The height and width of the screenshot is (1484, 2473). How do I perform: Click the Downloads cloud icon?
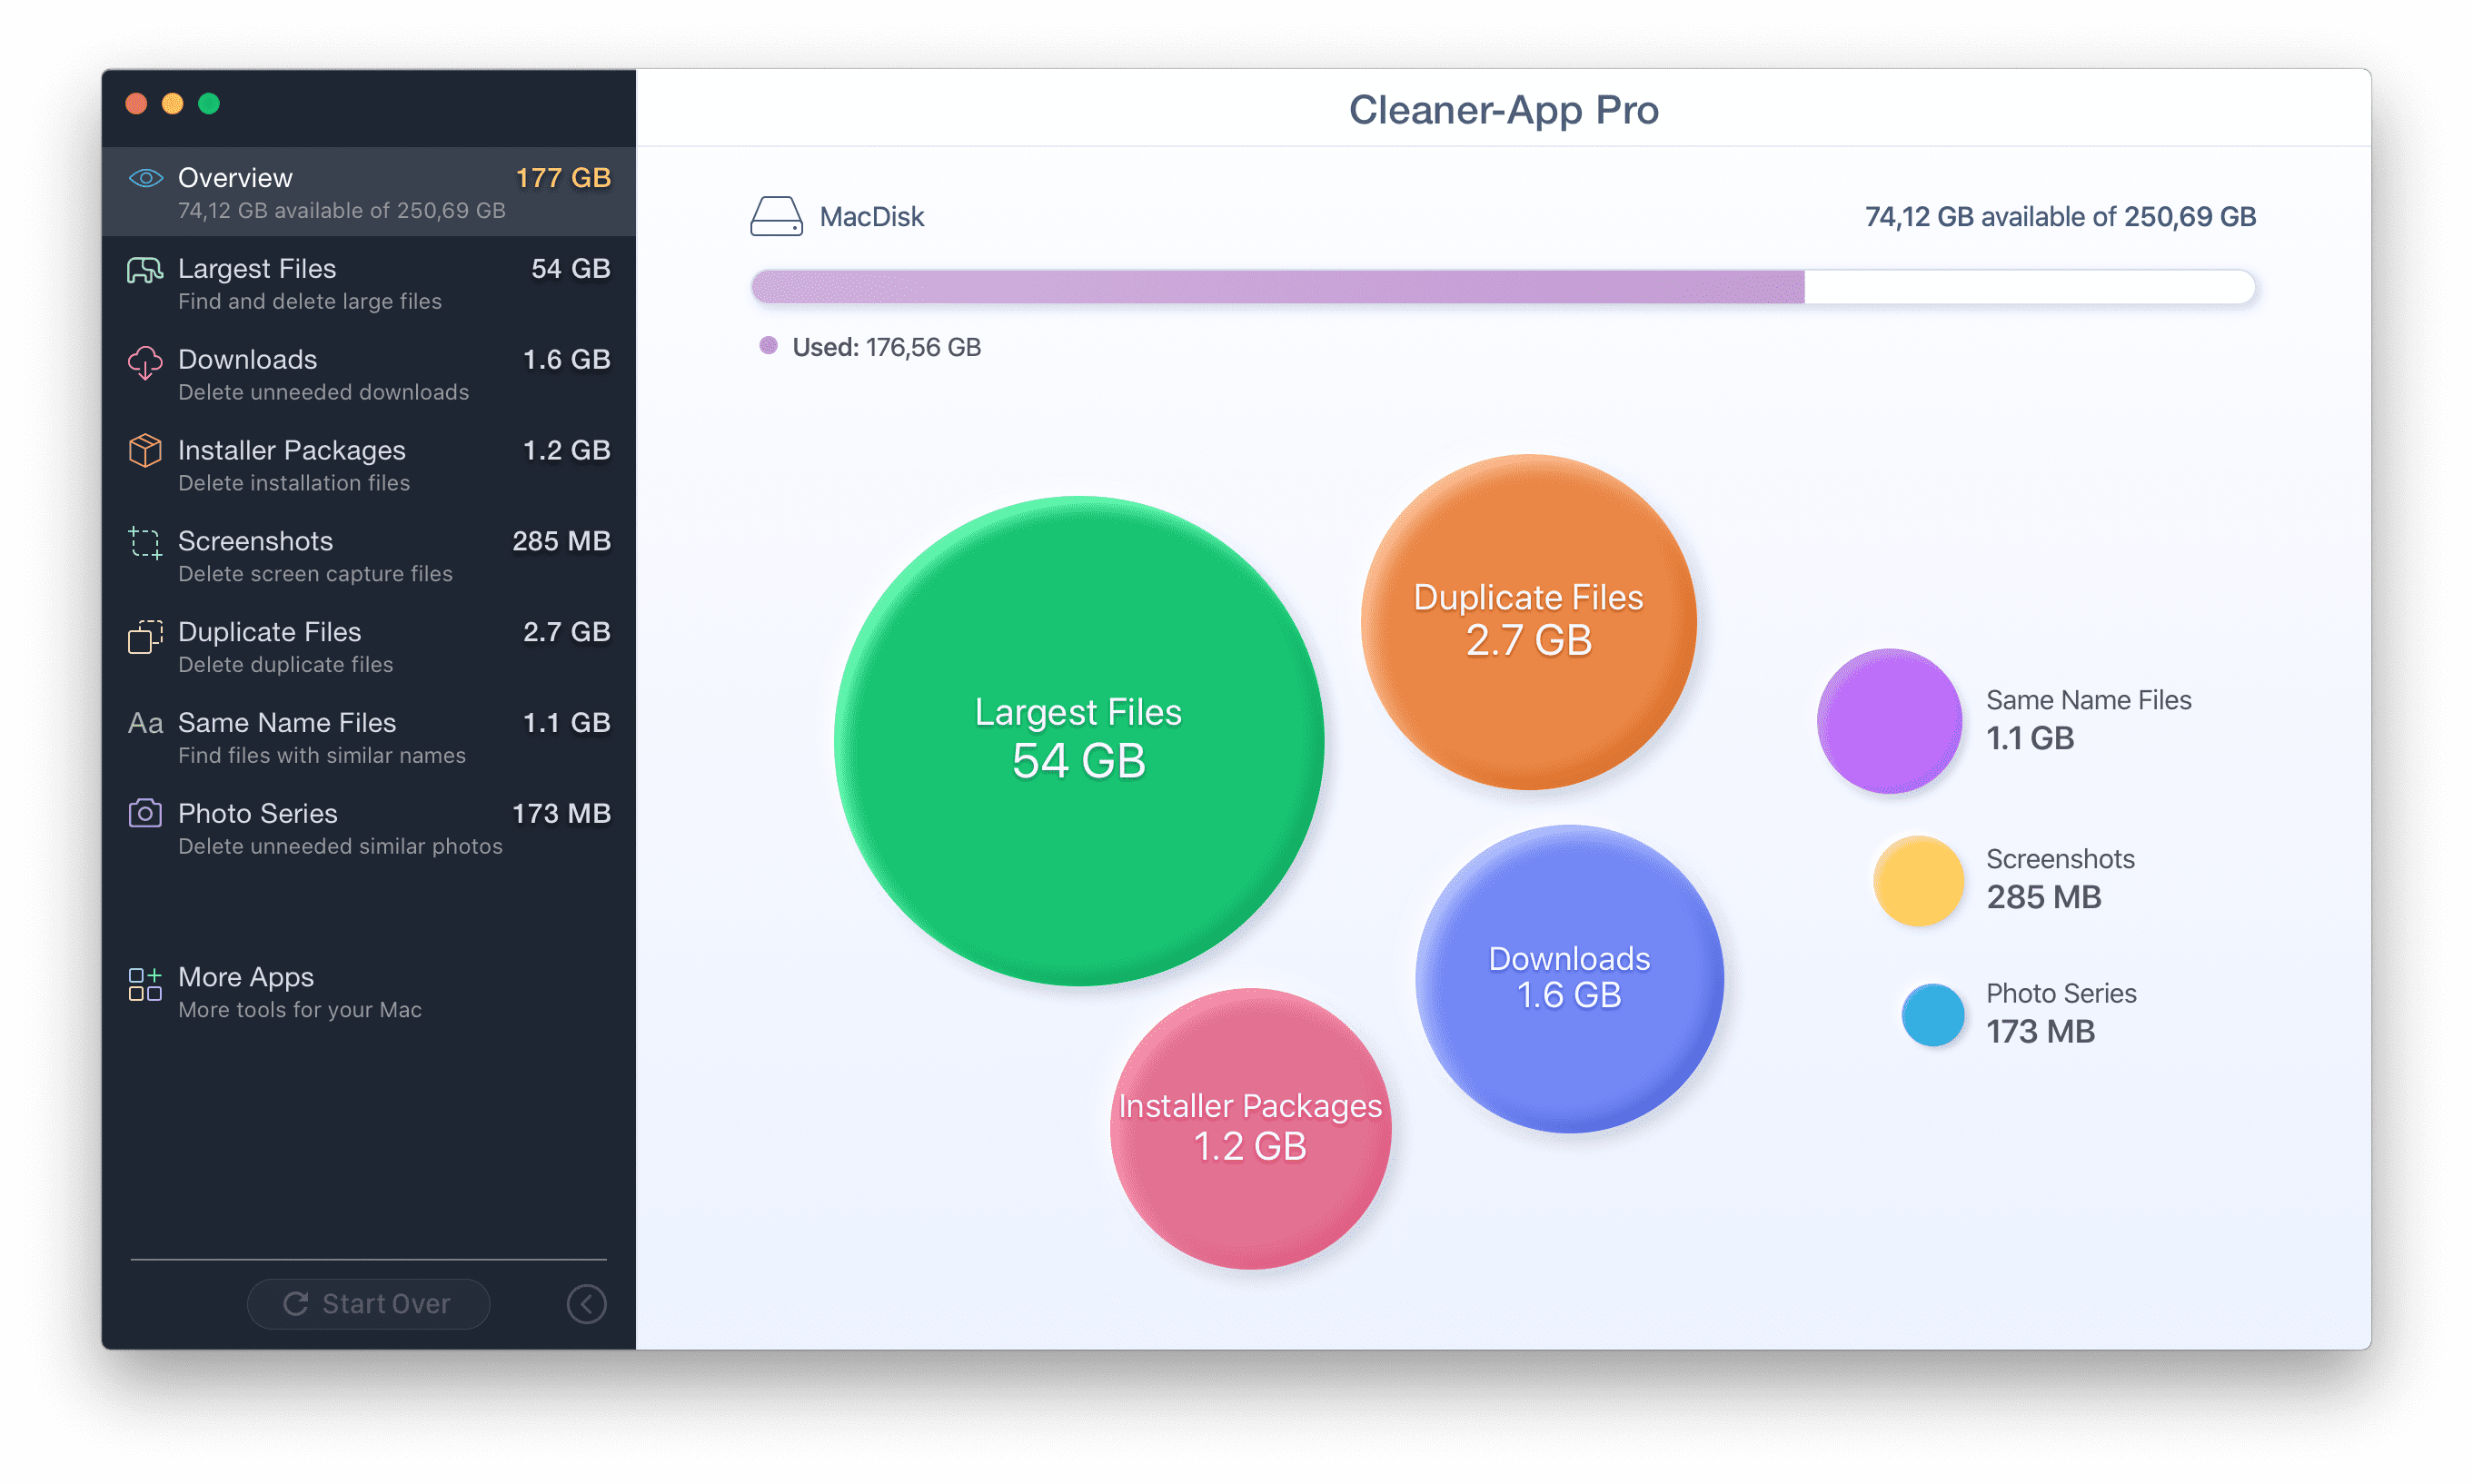click(x=145, y=362)
